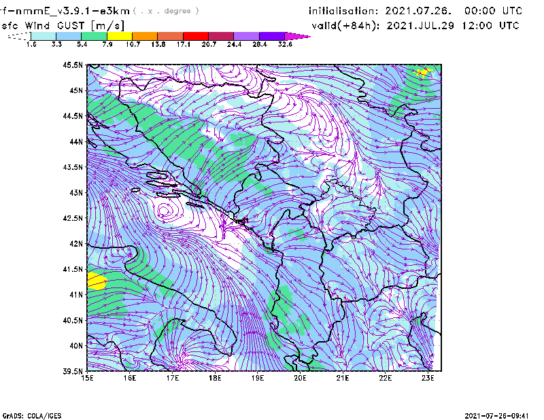Click the 43N latitude axis label

point(76,192)
